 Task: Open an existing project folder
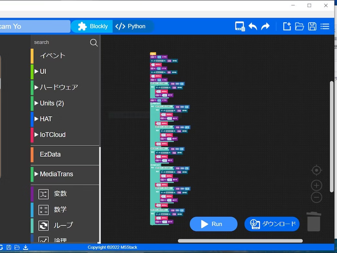(x=300, y=26)
